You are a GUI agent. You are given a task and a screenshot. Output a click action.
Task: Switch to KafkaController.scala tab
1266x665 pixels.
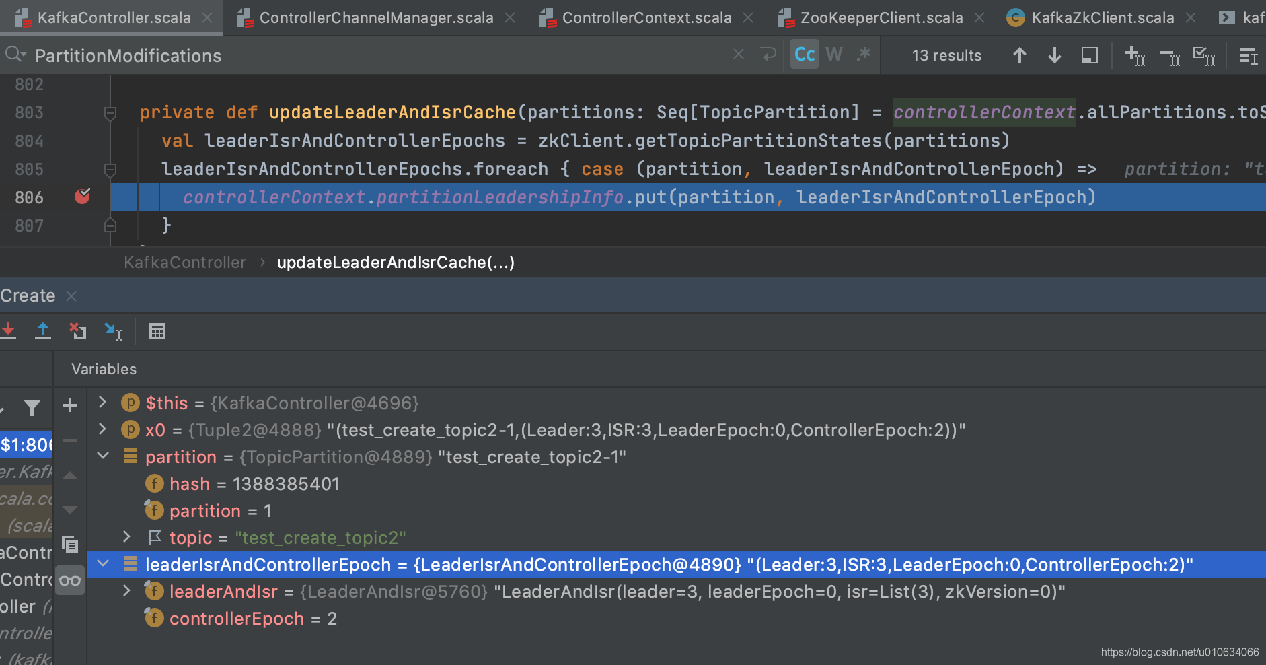[113, 17]
